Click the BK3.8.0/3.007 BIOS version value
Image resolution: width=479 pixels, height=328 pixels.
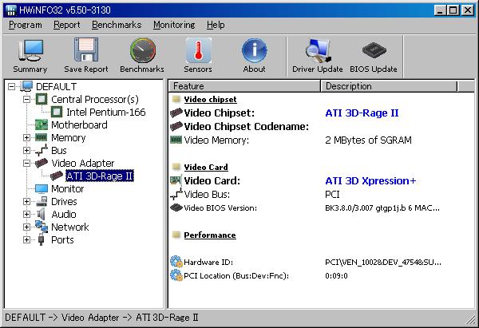tap(382, 208)
